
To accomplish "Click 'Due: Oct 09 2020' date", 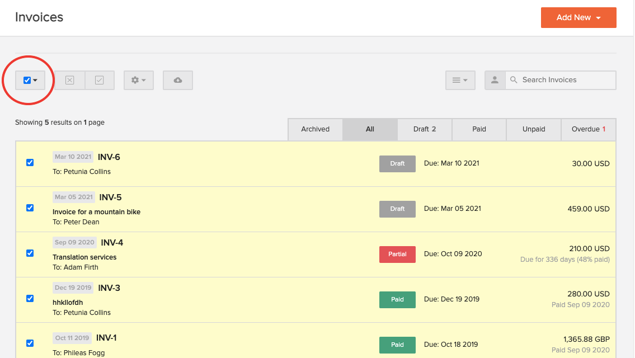I will [x=453, y=254].
